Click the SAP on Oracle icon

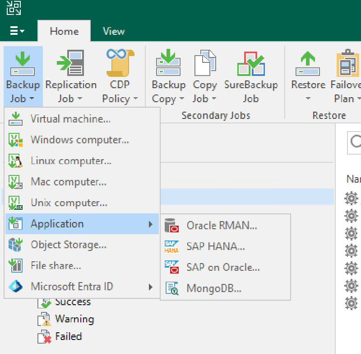click(x=172, y=267)
